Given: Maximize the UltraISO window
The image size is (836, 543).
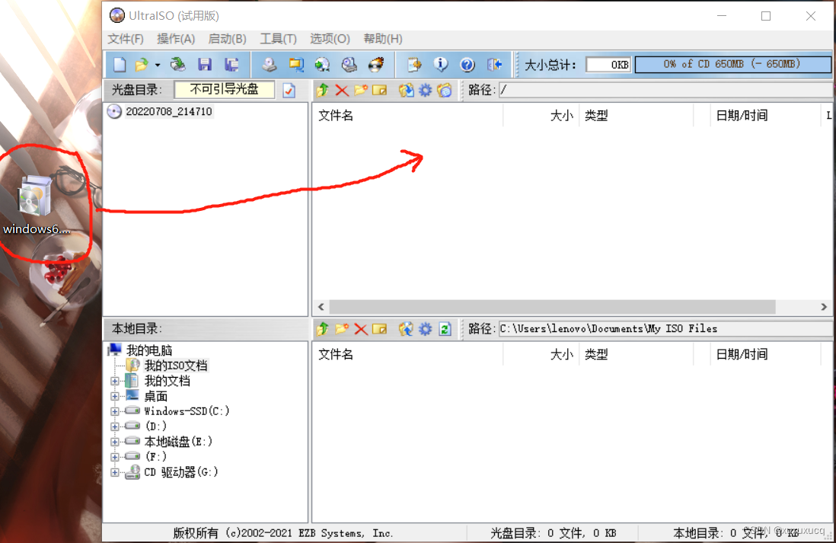Looking at the screenshot, I should [x=766, y=16].
